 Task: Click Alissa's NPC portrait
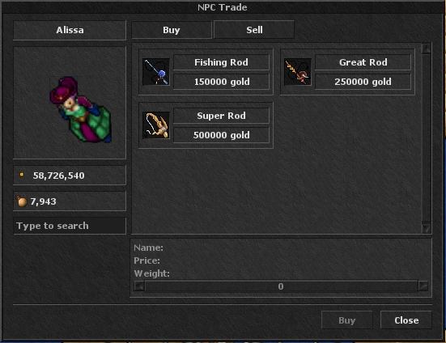(70, 103)
